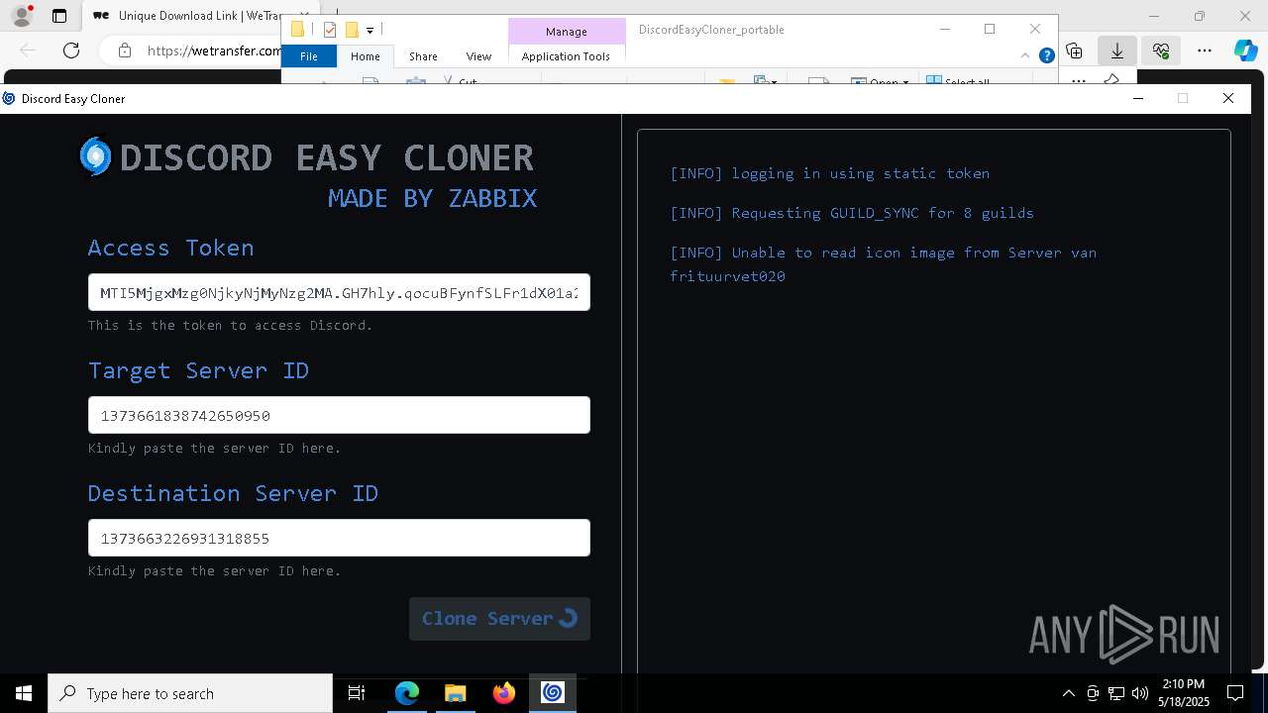1268x713 pixels.
Task: Open Edge profile avatar icon
Action: tap(22, 16)
